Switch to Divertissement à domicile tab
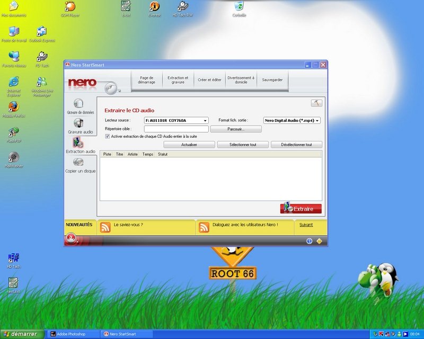 tap(241, 80)
